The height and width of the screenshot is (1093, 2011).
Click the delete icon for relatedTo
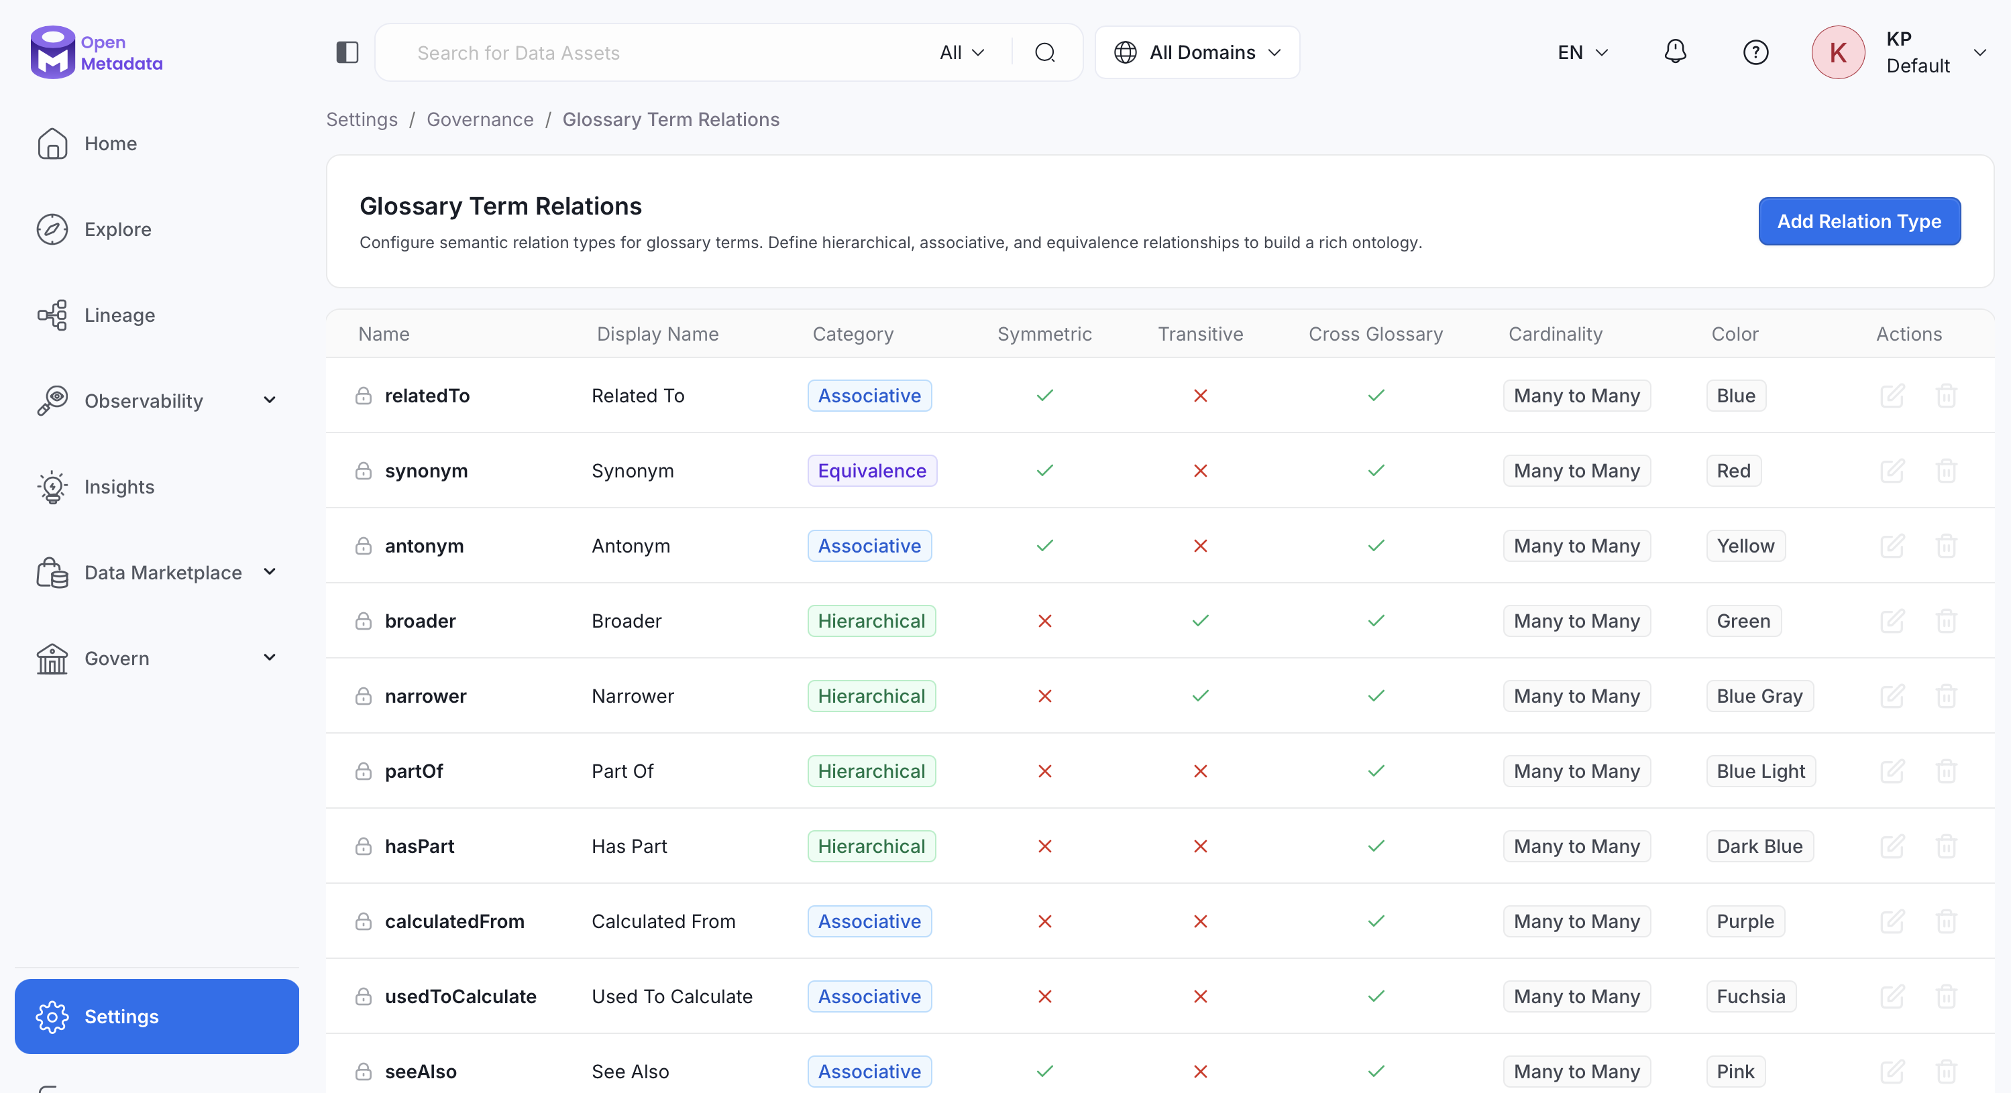click(x=1946, y=396)
